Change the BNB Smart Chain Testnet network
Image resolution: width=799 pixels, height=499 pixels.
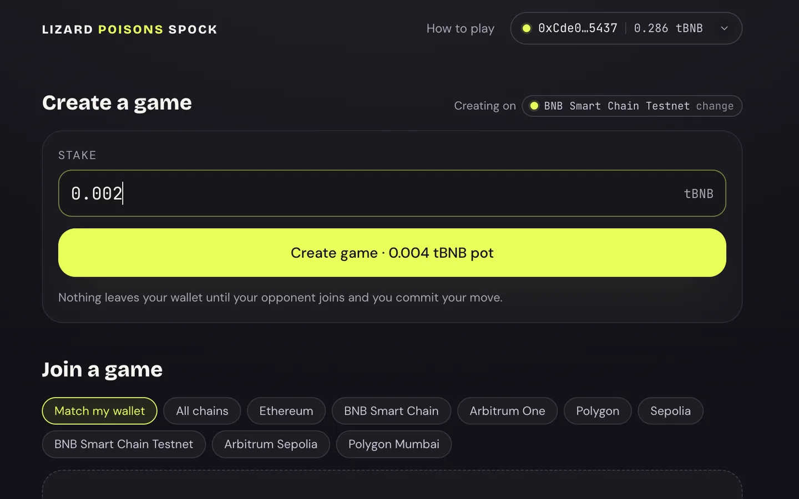point(632,106)
